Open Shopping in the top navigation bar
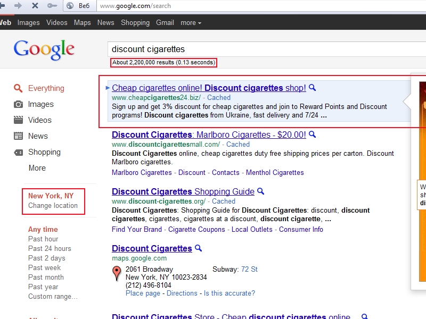426x319 pixels. coord(135,23)
